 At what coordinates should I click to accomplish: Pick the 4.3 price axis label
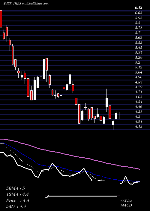[138, 117]
